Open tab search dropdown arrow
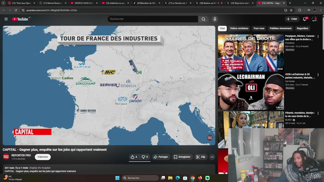This screenshot has width=324, height=182. click(3, 3)
